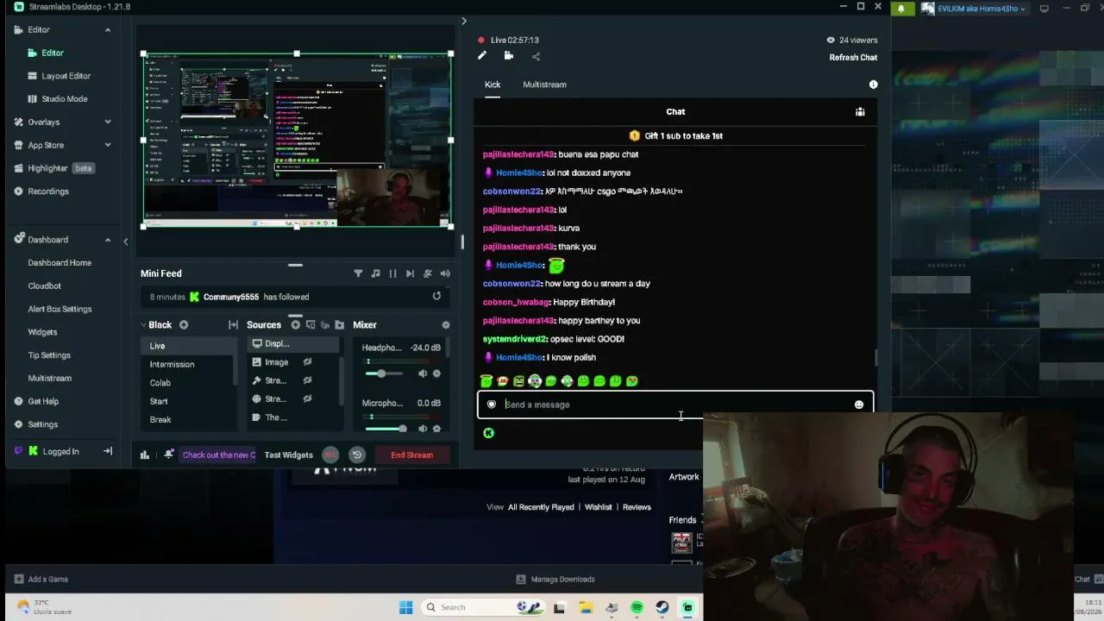
Task: Switch to the Multistream tab
Action: point(544,85)
